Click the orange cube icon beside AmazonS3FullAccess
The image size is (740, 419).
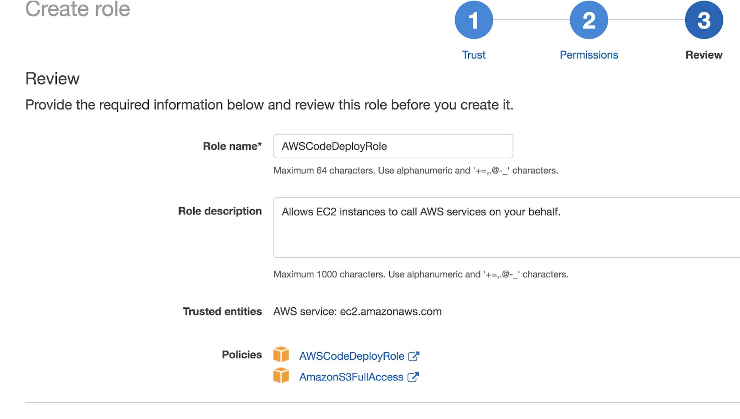(x=281, y=375)
